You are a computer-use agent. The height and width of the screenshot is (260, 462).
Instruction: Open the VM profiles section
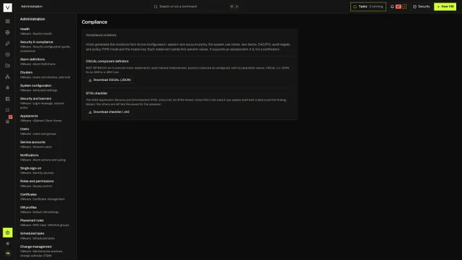pos(46,209)
